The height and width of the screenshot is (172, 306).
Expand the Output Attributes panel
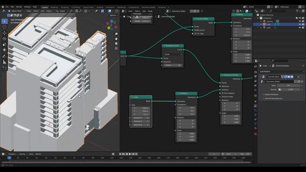point(271,95)
